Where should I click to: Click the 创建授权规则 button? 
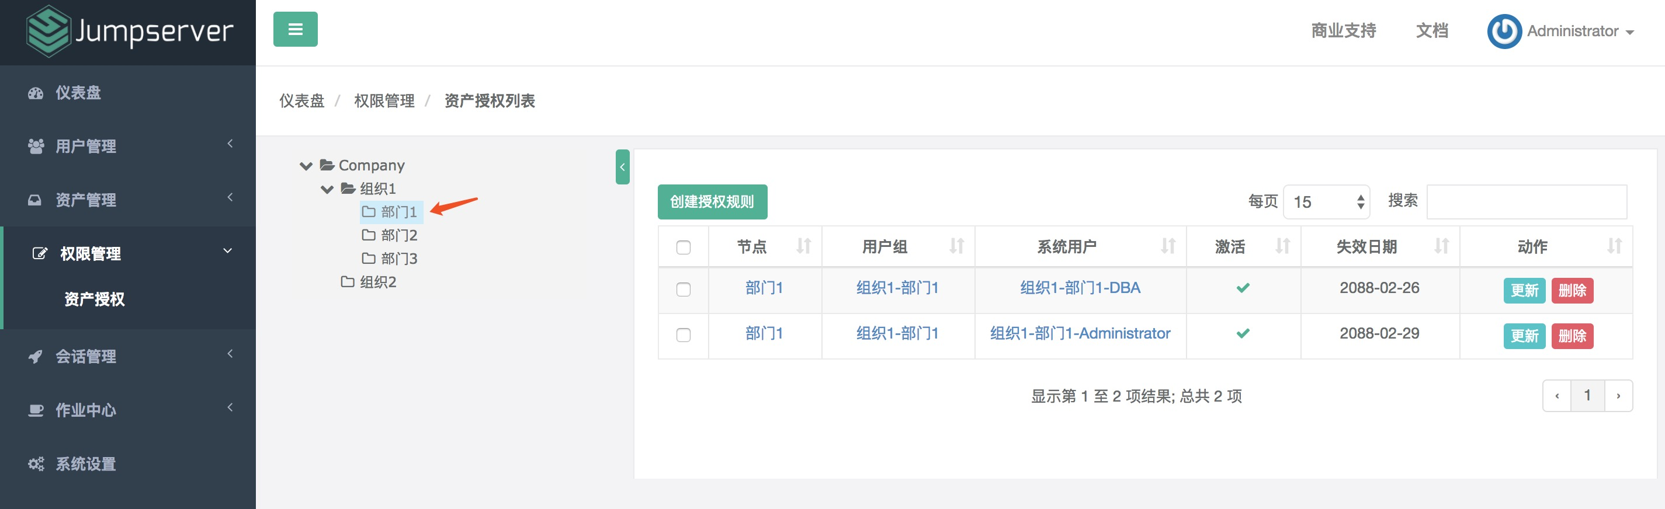click(x=712, y=202)
